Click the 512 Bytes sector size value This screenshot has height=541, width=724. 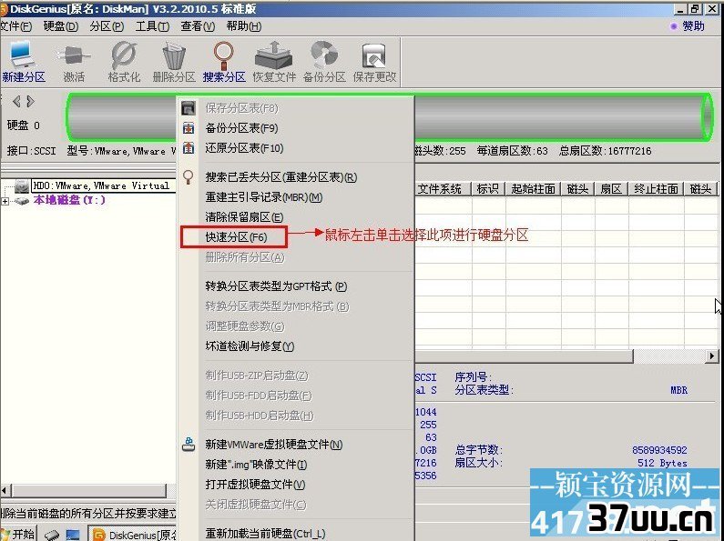coord(662,463)
